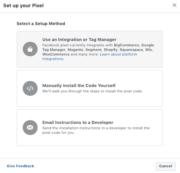Open the Learn about platform link
The width and height of the screenshot is (180, 173).
118,54
